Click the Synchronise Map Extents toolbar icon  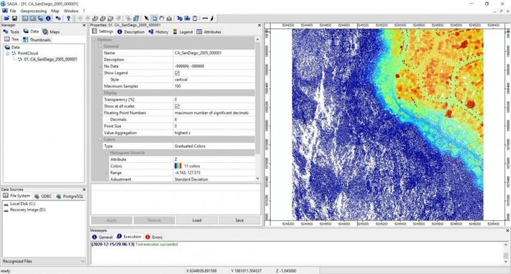pyautogui.click(x=136, y=19)
